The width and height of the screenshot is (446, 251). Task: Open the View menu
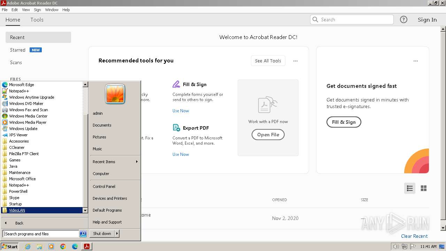pyautogui.click(x=26, y=10)
